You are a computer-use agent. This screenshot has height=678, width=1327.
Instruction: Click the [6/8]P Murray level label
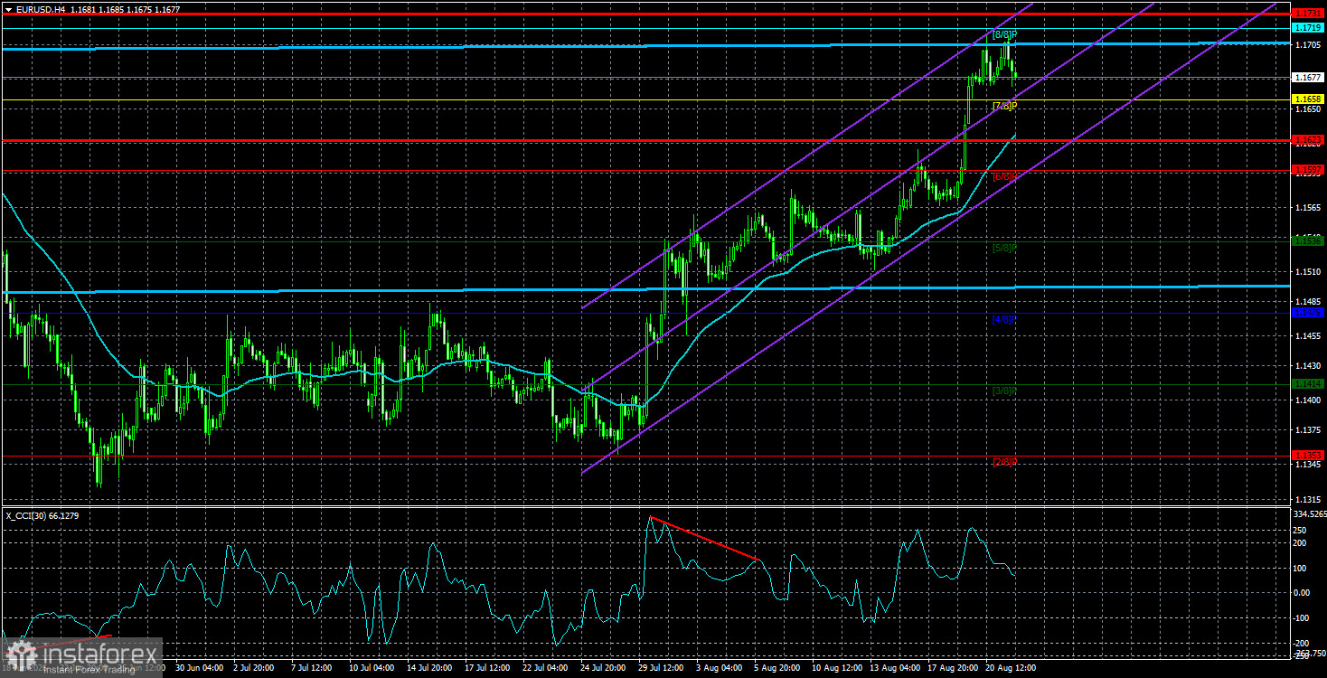click(1004, 177)
